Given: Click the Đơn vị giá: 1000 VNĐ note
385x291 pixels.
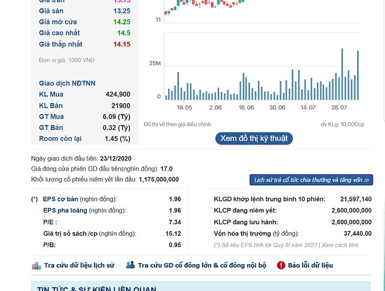Looking at the screenshot, I should click(66, 61).
